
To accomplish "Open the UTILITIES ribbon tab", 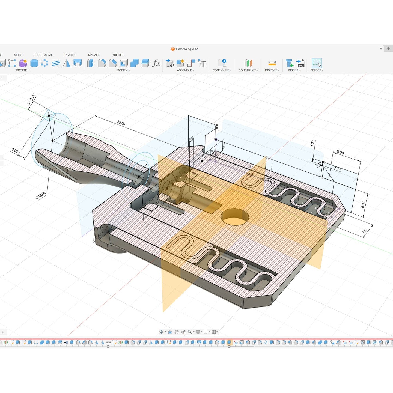I will coord(118,55).
